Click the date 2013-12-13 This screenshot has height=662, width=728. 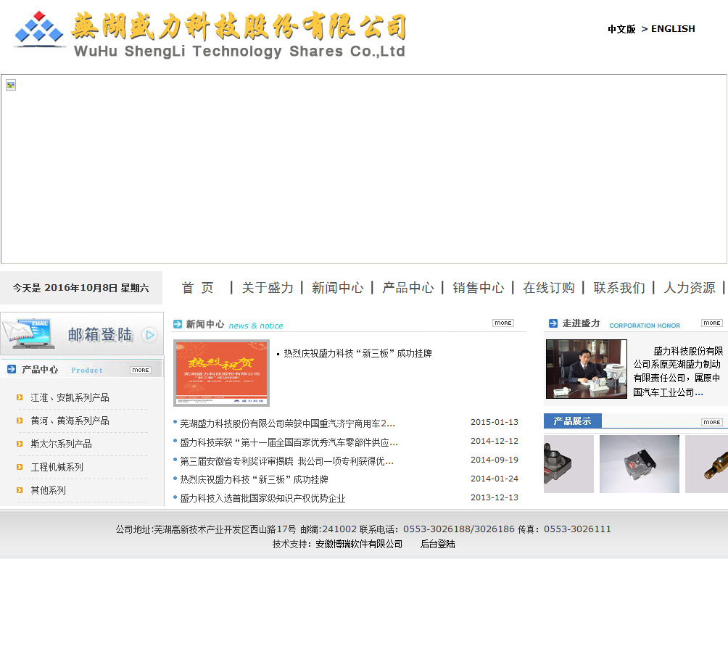pyautogui.click(x=494, y=497)
